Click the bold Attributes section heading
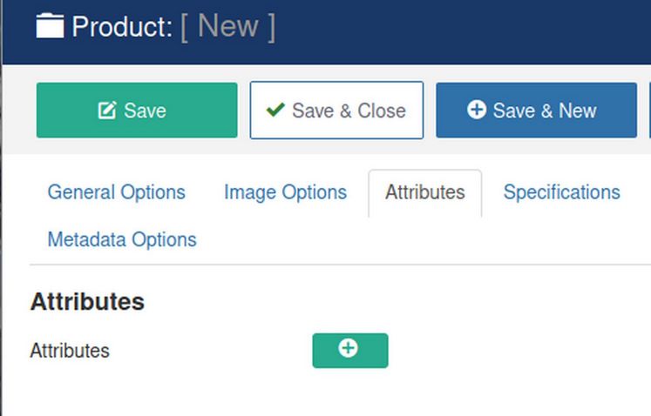This screenshot has height=416, width=651. point(87,302)
